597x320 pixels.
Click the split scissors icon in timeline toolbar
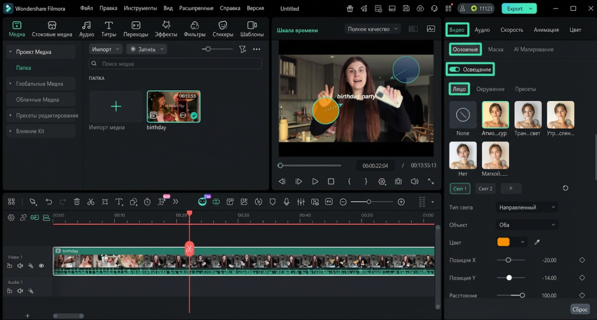(91, 202)
